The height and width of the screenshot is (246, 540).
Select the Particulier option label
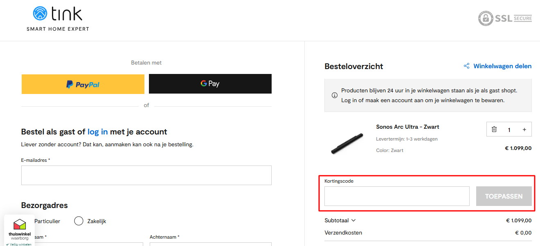click(x=47, y=221)
